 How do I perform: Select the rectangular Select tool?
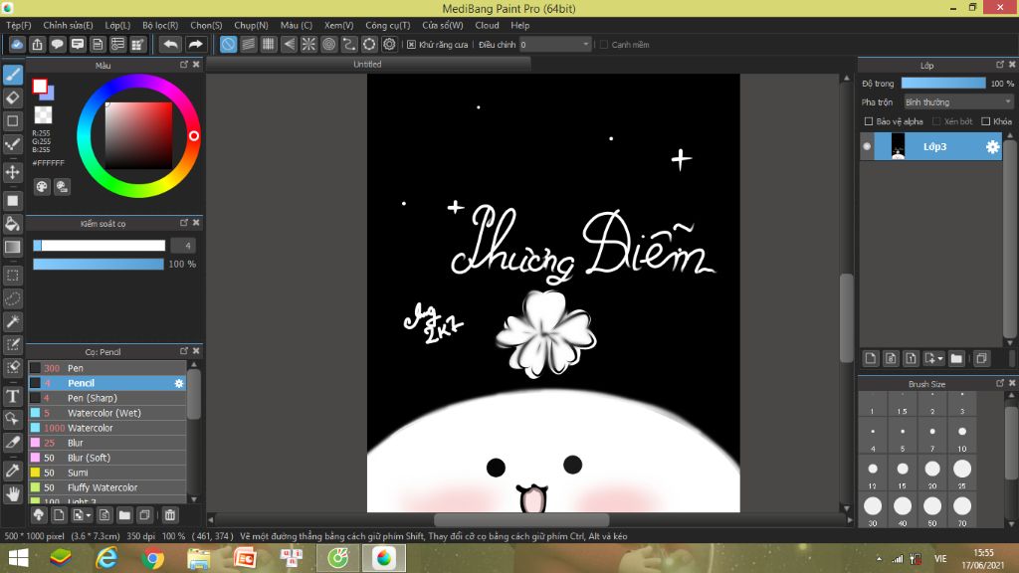(12, 276)
